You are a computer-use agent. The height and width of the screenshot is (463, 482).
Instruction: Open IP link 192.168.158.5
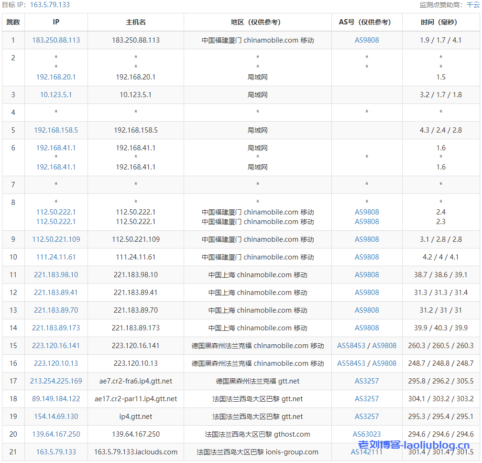coord(56,130)
